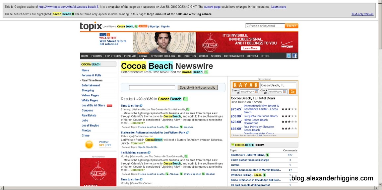382x190 pixels.
Task: Click the Topix logo
Action: click(x=91, y=26)
